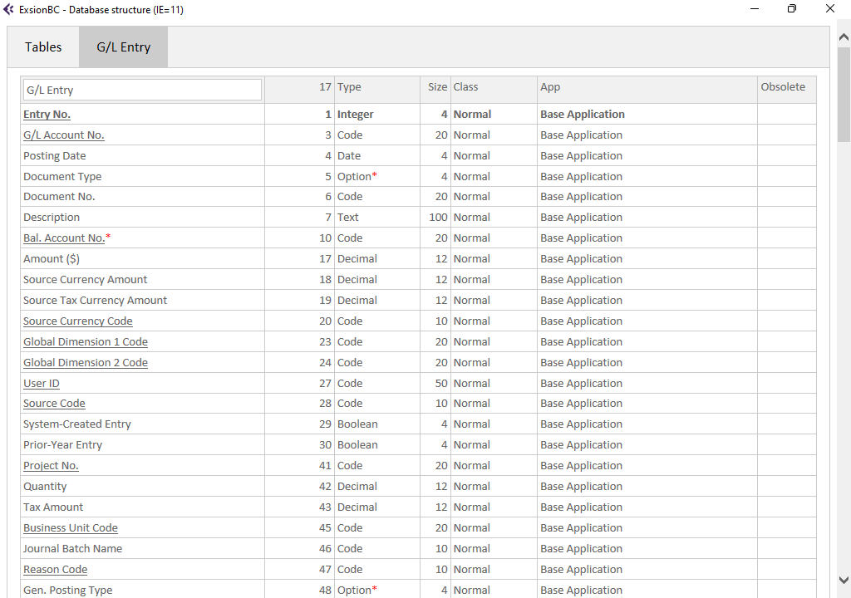Open the Entry No. field link
Screen dimensions: 851x598
tap(47, 115)
